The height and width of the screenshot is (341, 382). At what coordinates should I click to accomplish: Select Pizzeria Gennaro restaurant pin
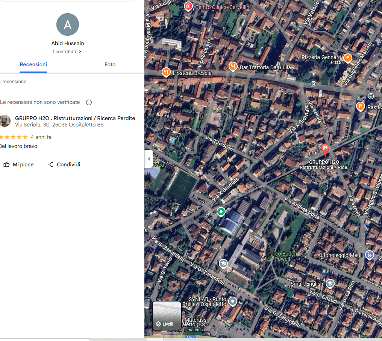point(348,58)
